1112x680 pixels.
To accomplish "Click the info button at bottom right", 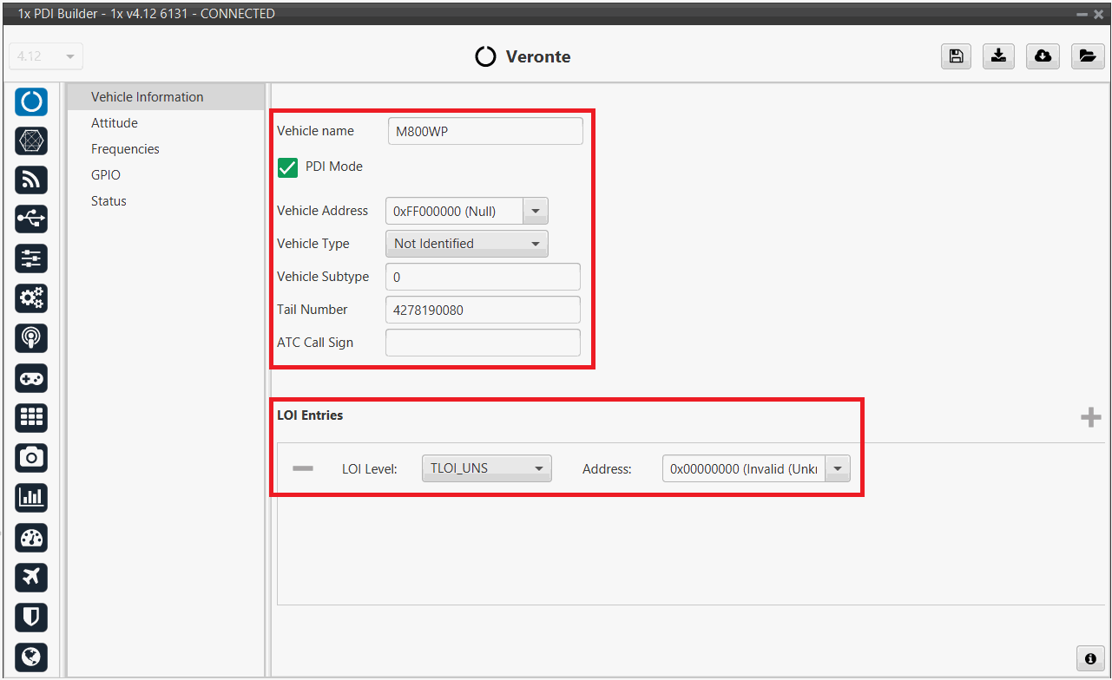I will 1089,658.
